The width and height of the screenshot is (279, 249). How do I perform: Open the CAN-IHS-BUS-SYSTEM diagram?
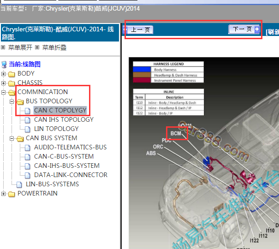point(67,166)
